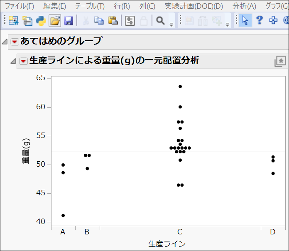Click category label D on X axis
289x251 pixels.
point(273,232)
